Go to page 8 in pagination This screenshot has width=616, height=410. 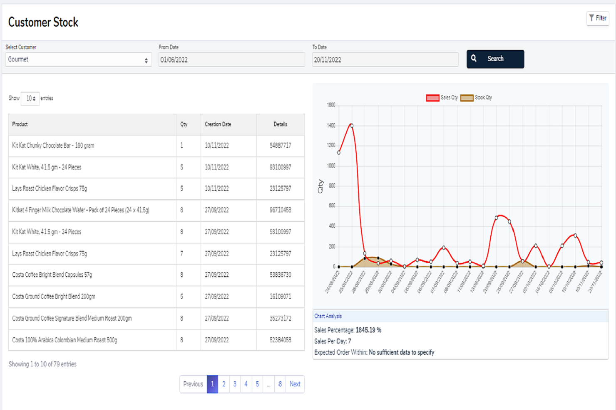[280, 384]
